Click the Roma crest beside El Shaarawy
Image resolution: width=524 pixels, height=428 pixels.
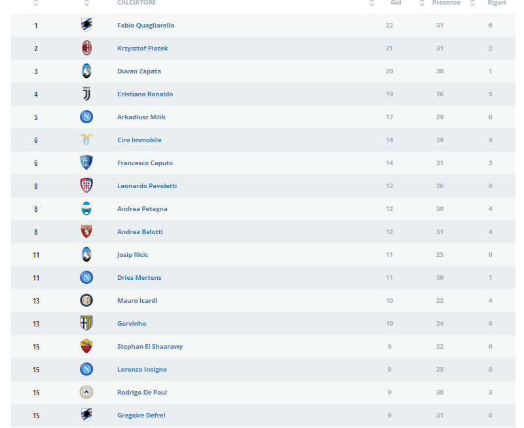pyautogui.click(x=86, y=346)
